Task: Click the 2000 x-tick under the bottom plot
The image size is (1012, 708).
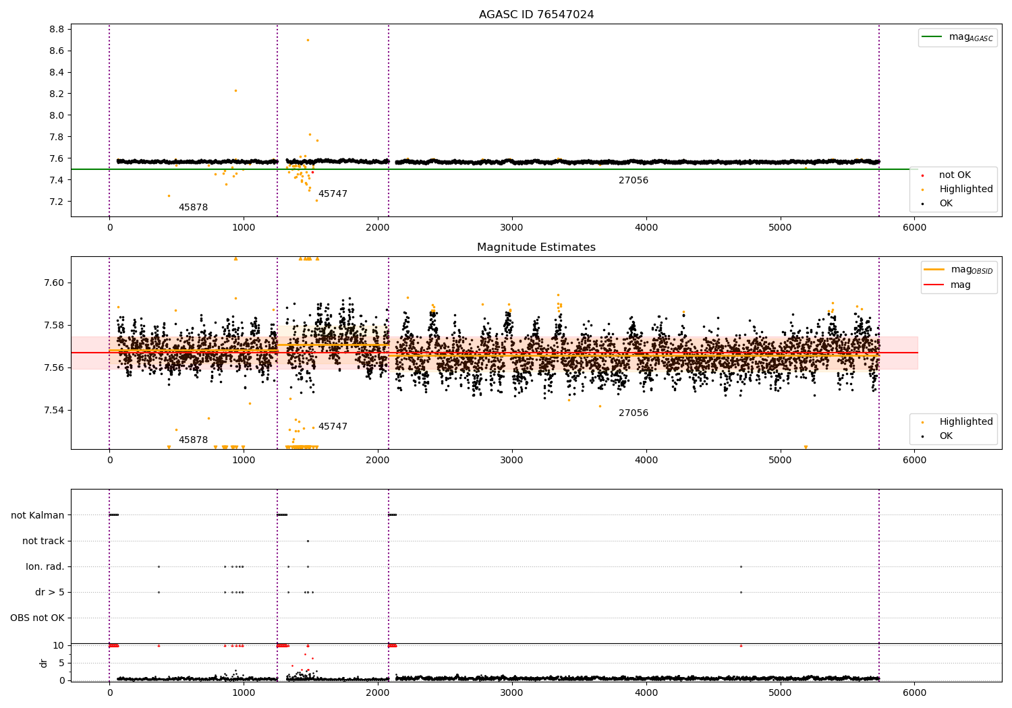Action: tap(378, 692)
